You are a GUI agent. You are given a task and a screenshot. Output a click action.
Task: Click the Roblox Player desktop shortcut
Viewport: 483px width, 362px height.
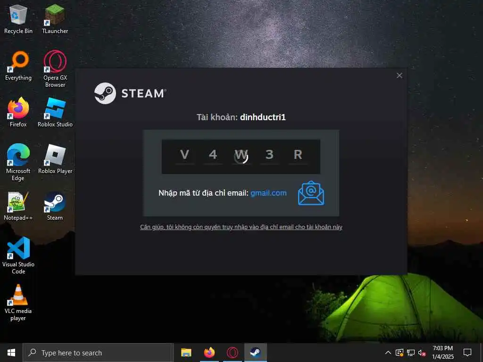click(55, 159)
